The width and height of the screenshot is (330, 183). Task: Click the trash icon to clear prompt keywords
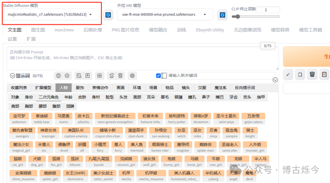pyautogui.click(x=120, y=76)
